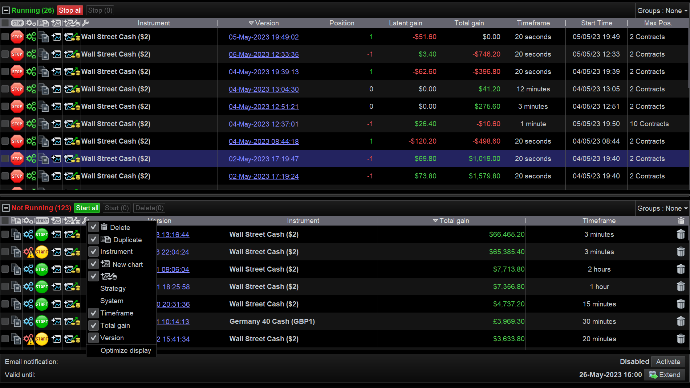Open new chart for running version 04-May-2023 12:51:21
This screenshot has width=690, height=388.
(x=56, y=107)
